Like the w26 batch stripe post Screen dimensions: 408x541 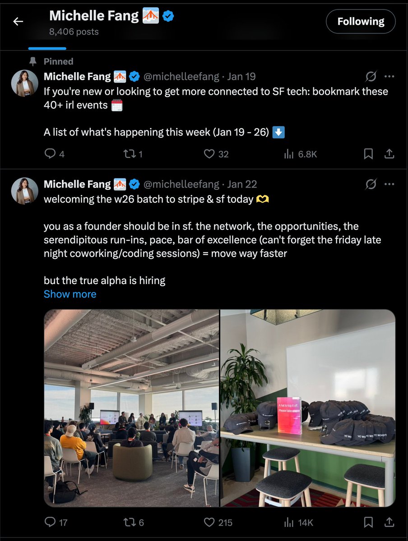coord(209,522)
